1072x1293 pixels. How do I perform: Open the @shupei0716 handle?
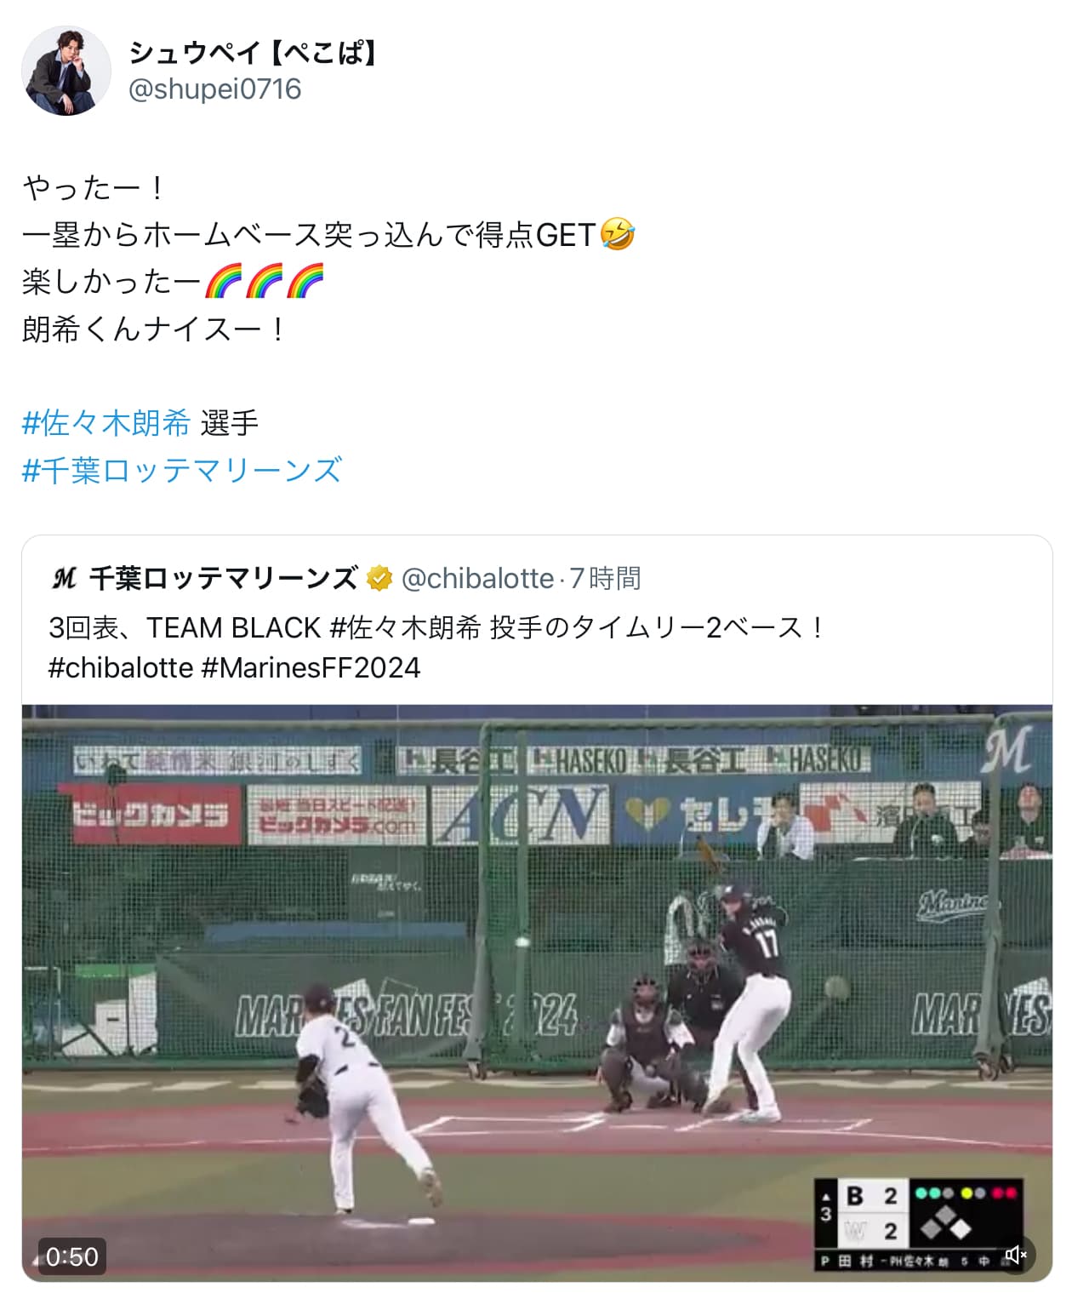214,89
